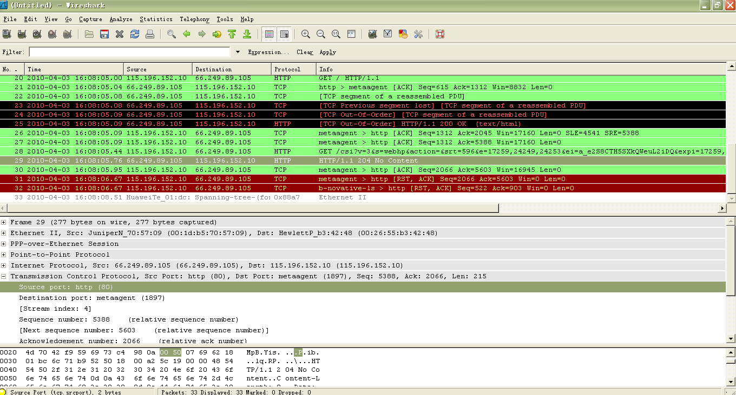Click the Expression... button
The image size is (736, 395).
tap(268, 52)
